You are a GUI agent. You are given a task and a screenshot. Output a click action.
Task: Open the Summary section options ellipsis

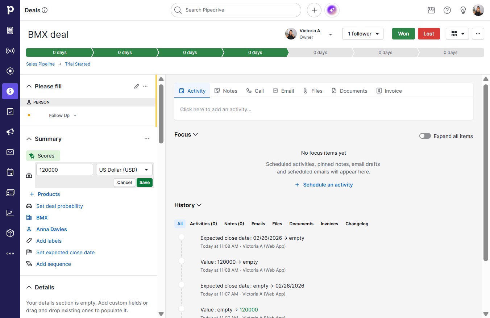147,139
